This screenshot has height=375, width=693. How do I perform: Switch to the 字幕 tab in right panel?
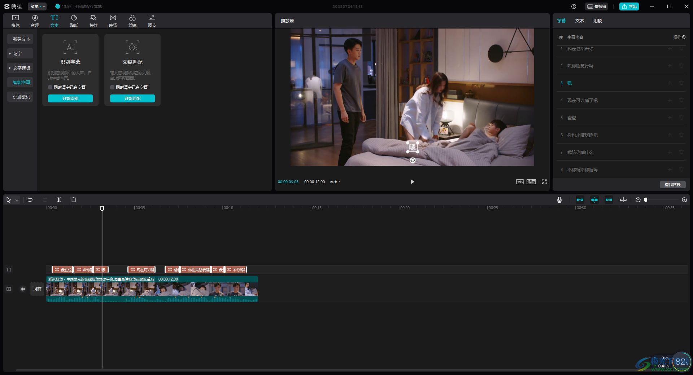[x=562, y=21]
